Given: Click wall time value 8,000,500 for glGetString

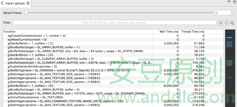Looking at the screenshot, I should tap(171, 70).
